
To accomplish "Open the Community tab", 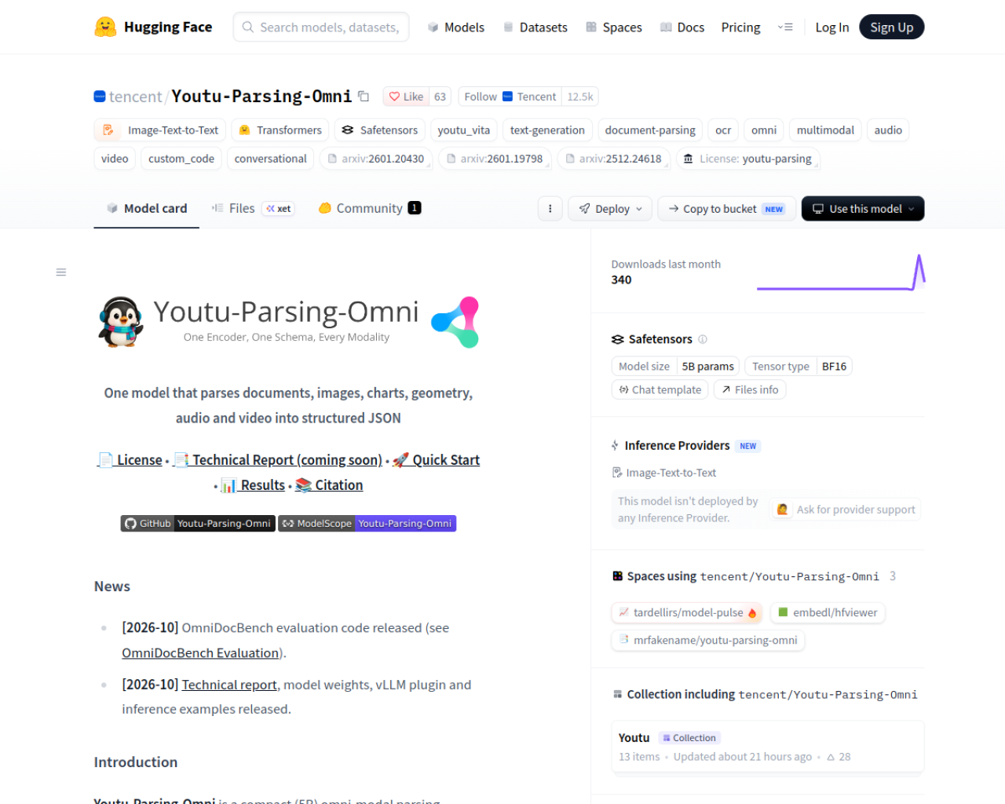I will (370, 208).
